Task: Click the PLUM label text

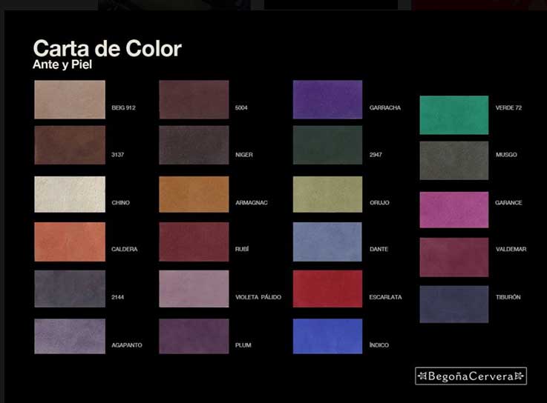Action: pyautogui.click(x=243, y=345)
